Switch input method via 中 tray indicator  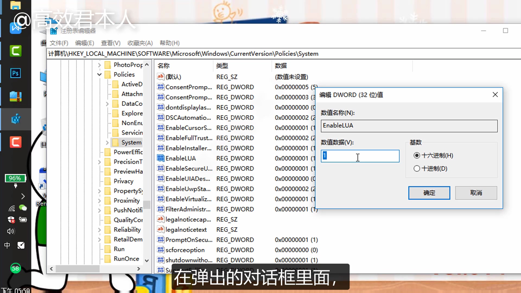click(x=7, y=245)
